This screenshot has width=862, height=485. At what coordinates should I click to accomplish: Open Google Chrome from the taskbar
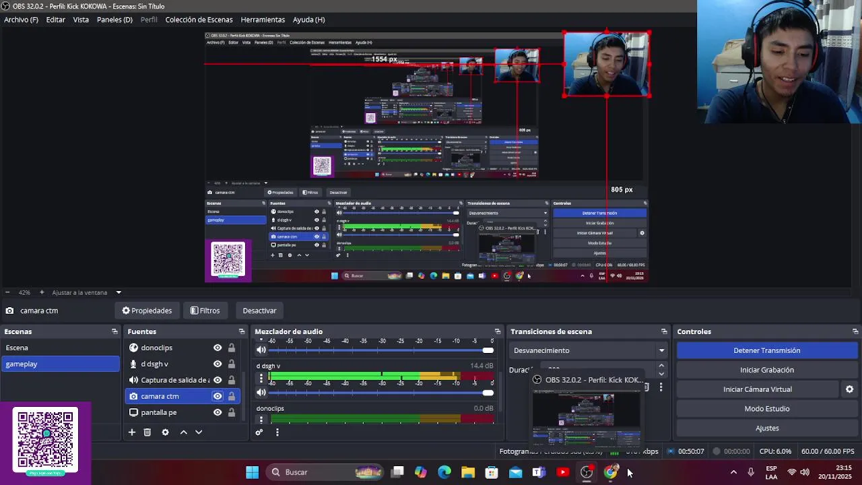coord(610,472)
